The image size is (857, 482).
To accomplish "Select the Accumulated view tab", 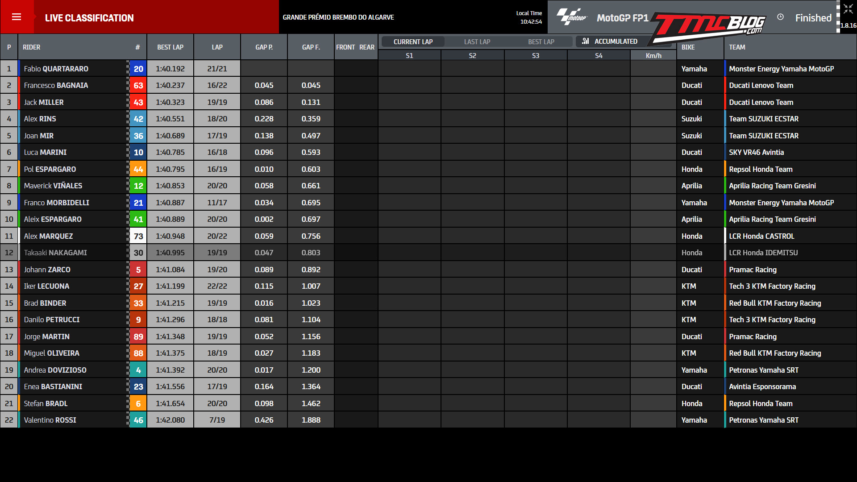I will pyautogui.click(x=616, y=42).
